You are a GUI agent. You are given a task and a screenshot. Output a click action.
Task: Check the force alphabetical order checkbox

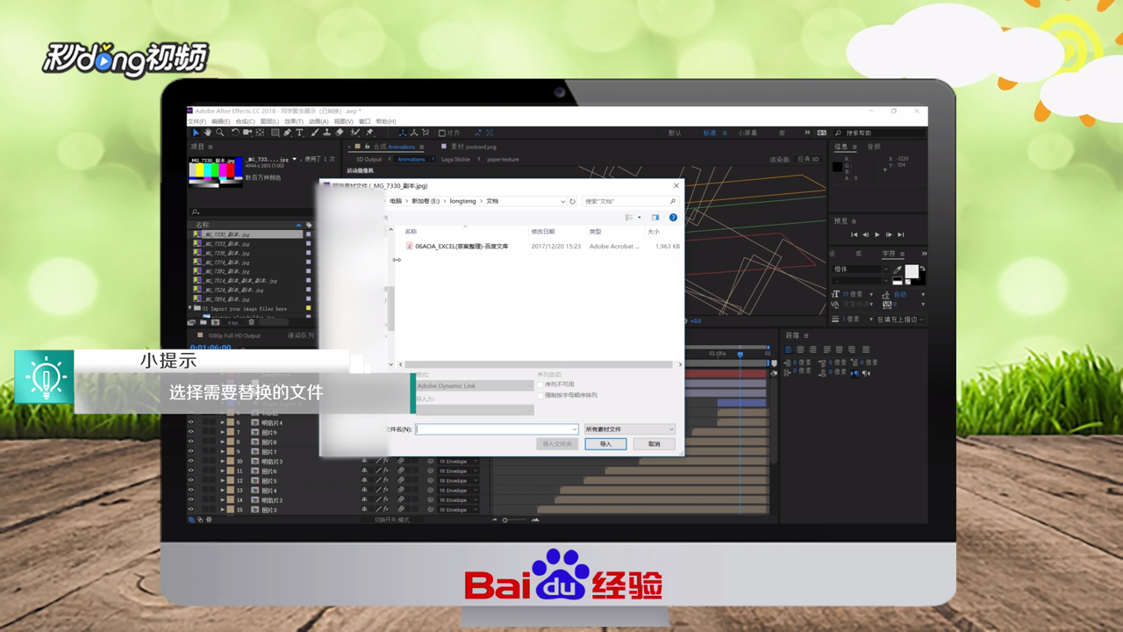pyautogui.click(x=540, y=395)
